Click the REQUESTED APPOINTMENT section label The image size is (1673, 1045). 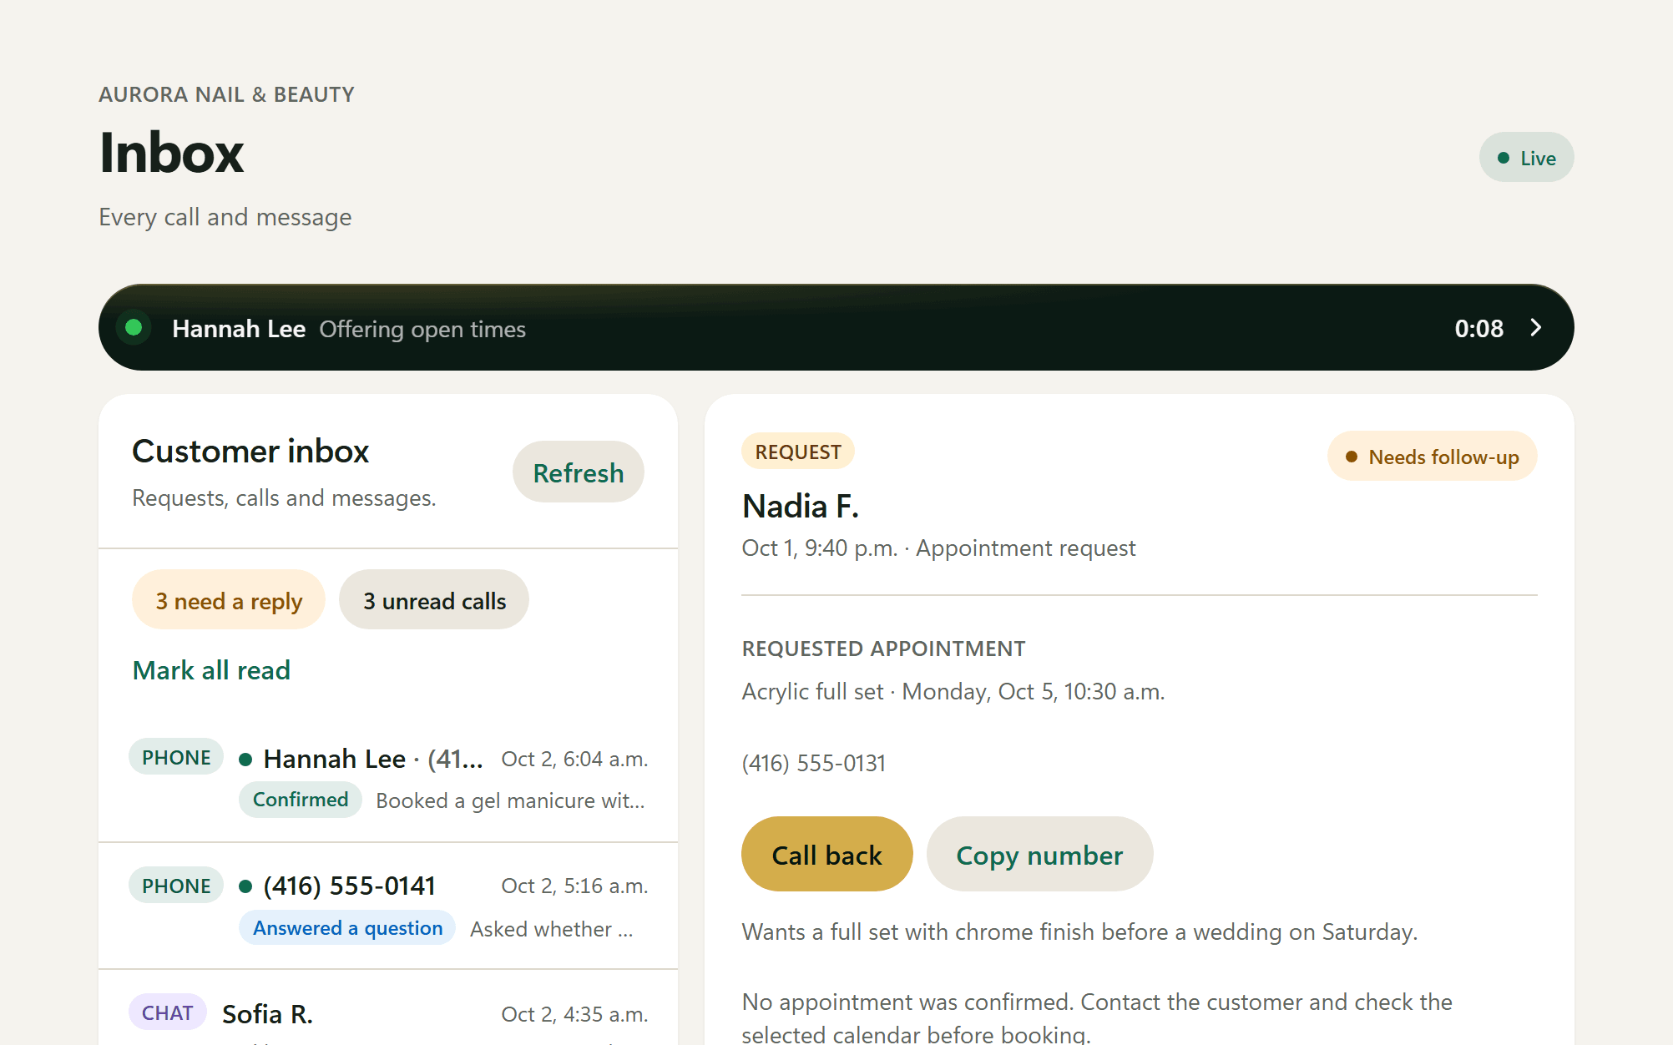[883, 649]
